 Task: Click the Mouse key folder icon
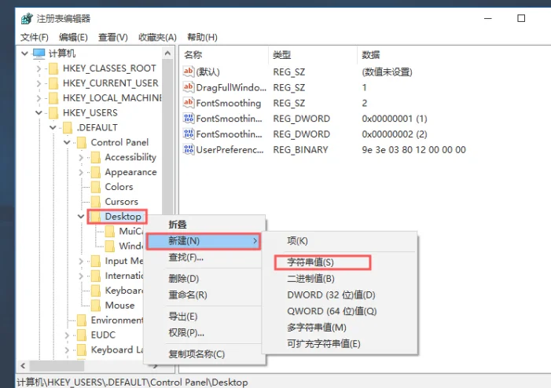(x=96, y=305)
